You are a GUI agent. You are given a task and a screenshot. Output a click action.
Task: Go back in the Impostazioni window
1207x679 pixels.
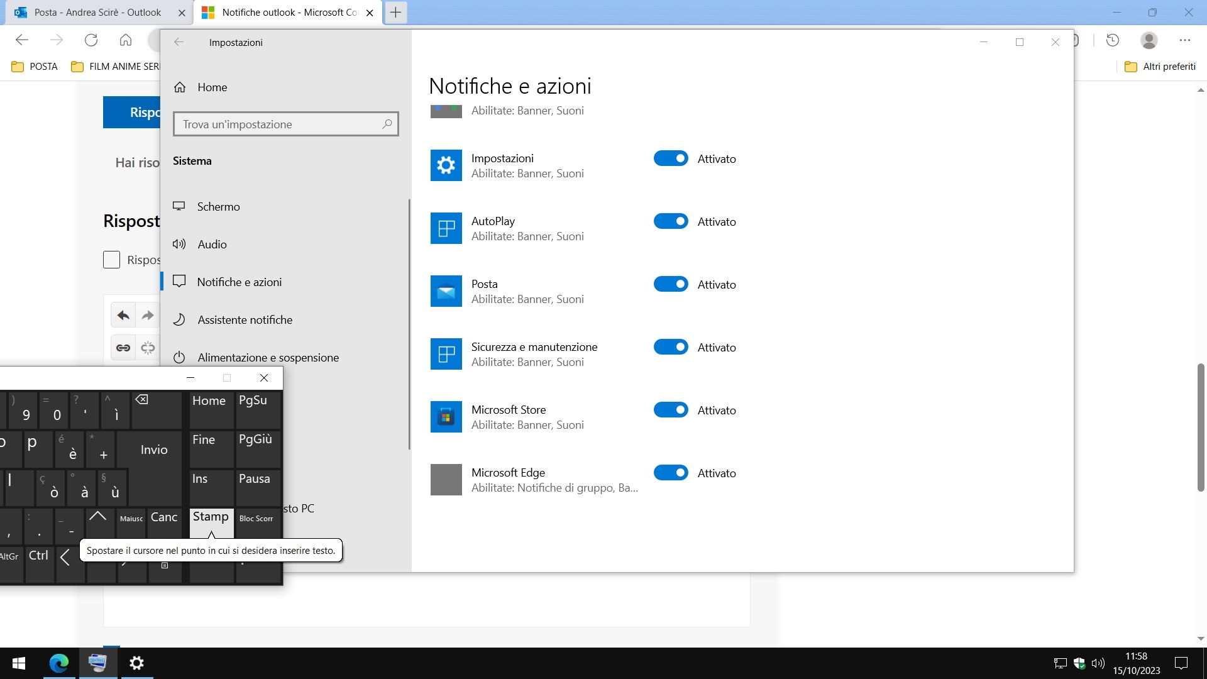coord(179,42)
